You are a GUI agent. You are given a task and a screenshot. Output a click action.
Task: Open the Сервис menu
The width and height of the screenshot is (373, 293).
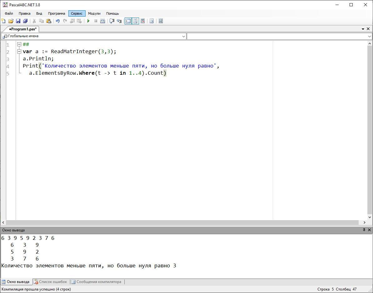77,13
